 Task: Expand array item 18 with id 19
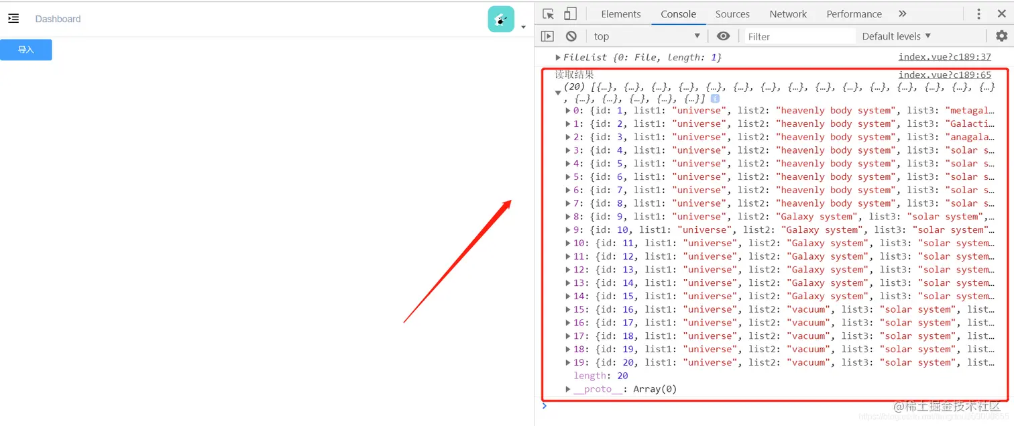coord(569,350)
